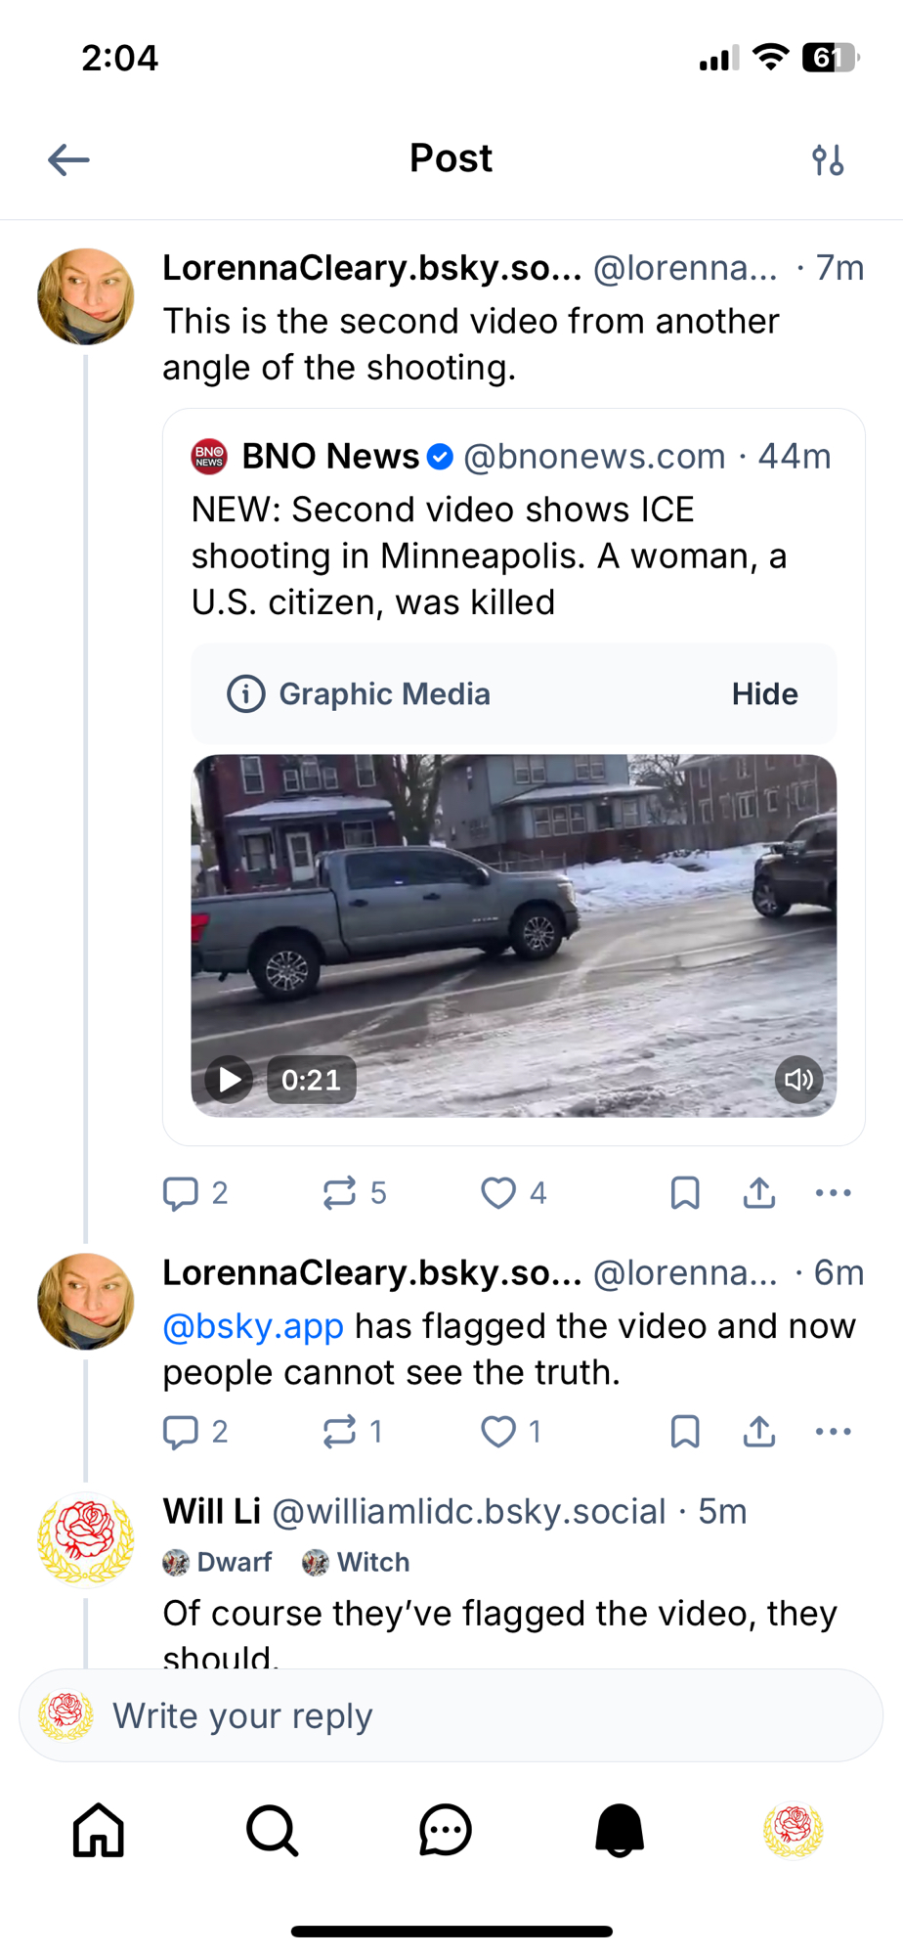Share the first post in thread
The height and width of the screenshot is (1956, 903).
(x=759, y=1193)
